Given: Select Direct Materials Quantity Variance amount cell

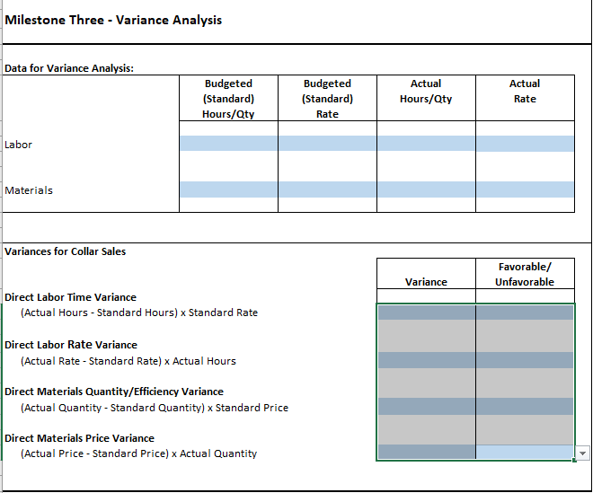Looking at the screenshot, I should [426, 407].
